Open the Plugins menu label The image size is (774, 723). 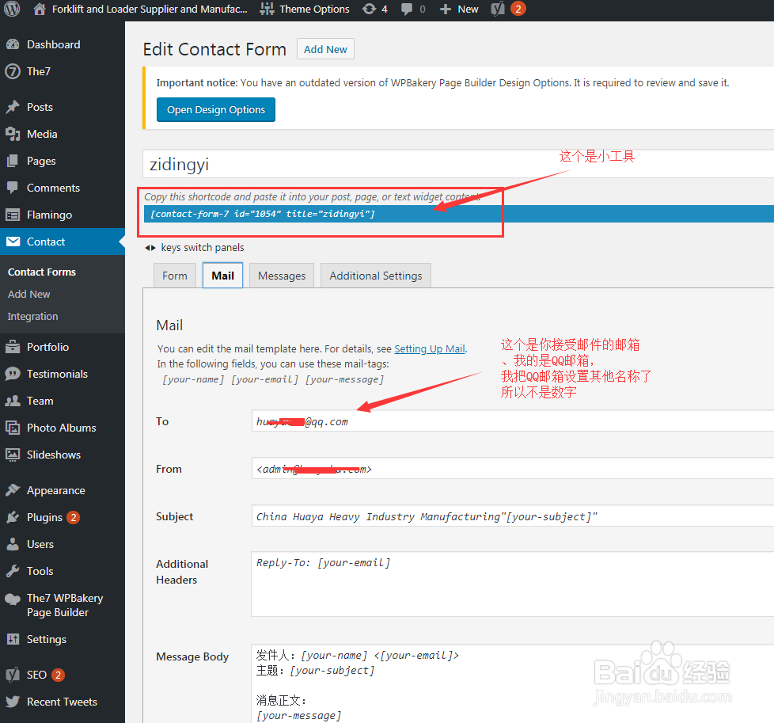tap(44, 517)
